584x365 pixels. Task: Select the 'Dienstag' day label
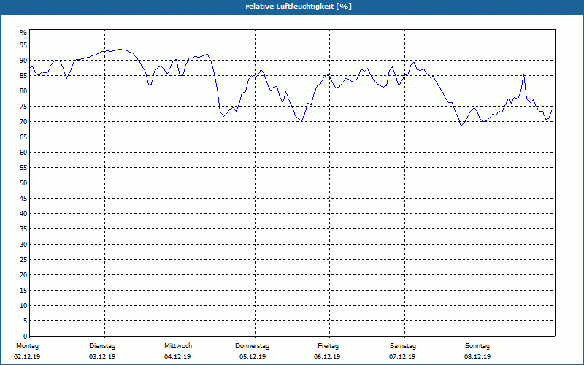click(x=102, y=346)
